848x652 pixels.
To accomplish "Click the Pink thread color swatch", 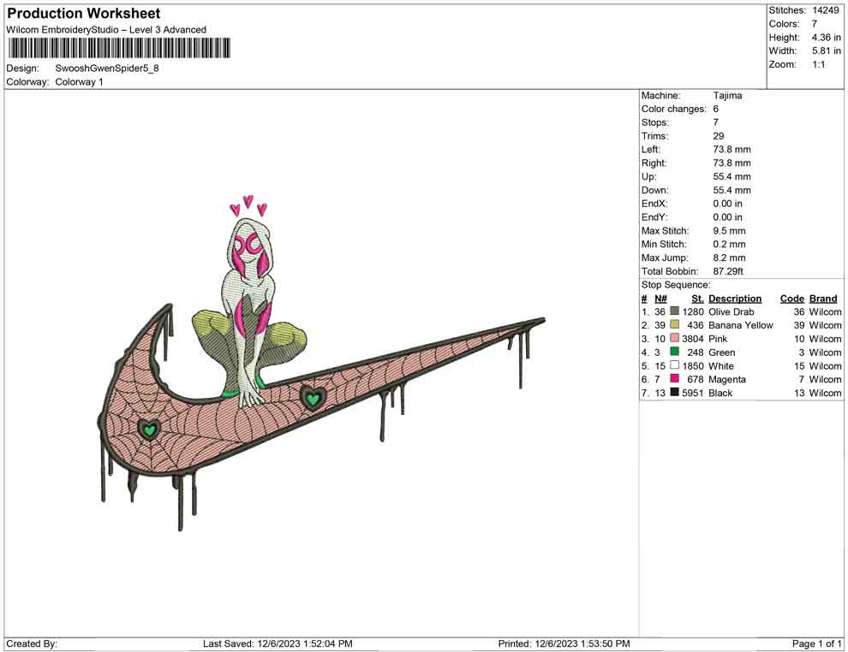I will [x=674, y=338].
